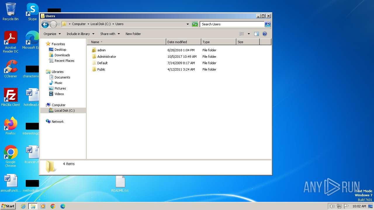Select the annualfuncti document on desktop
This screenshot has height=210, width=374.
tap(11, 183)
